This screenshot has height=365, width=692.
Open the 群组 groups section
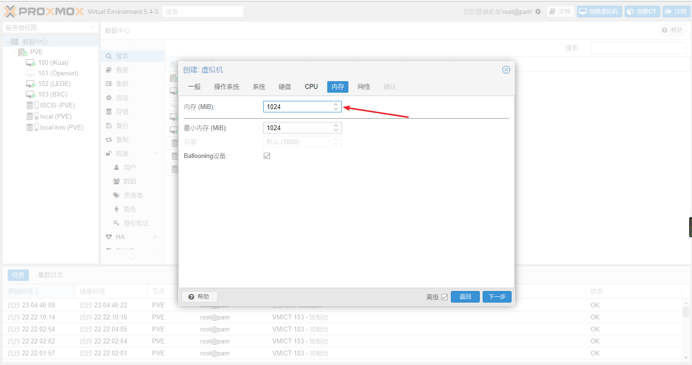tap(133, 182)
